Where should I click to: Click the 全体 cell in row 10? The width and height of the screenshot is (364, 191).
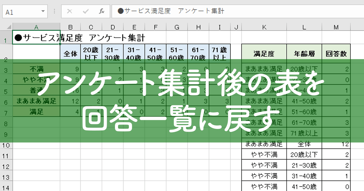pyautogui.click(x=304, y=144)
